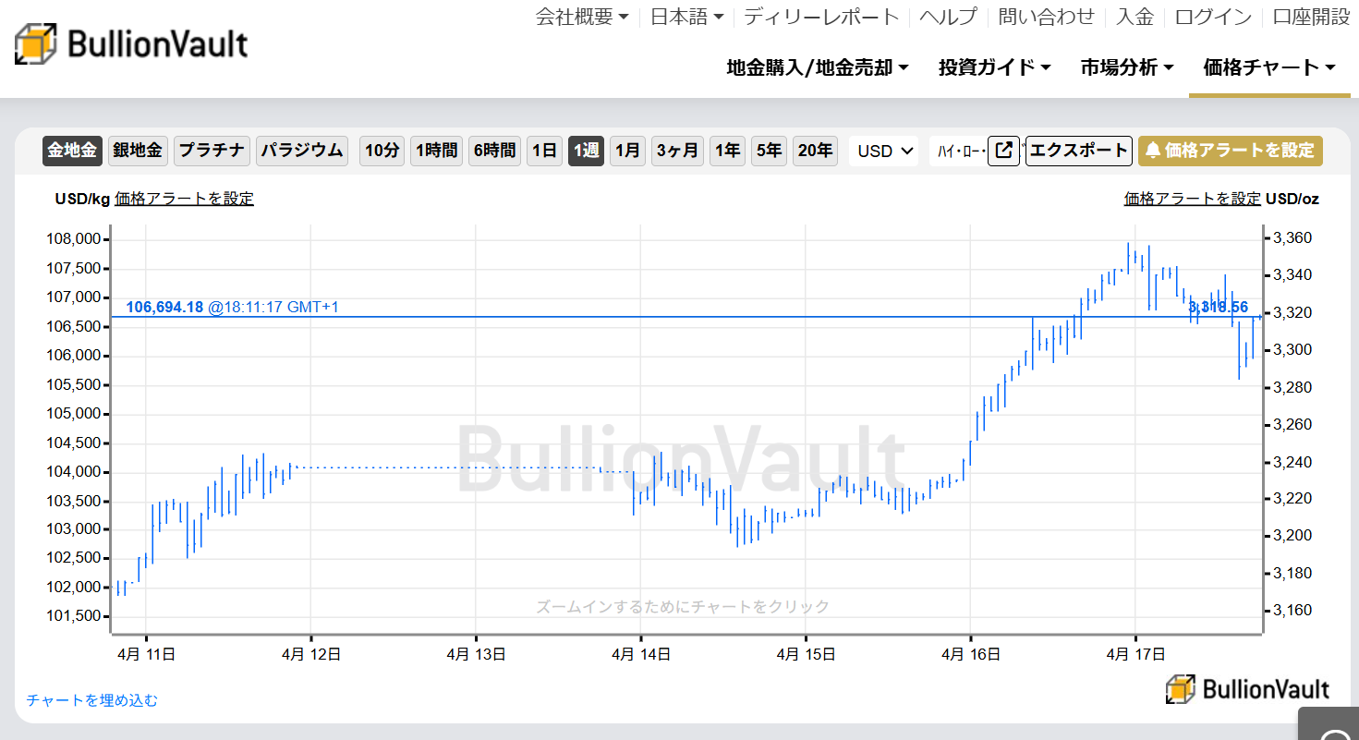Click gold 価格アラートを設定 button
Image resolution: width=1359 pixels, height=740 pixels.
(x=1231, y=151)
